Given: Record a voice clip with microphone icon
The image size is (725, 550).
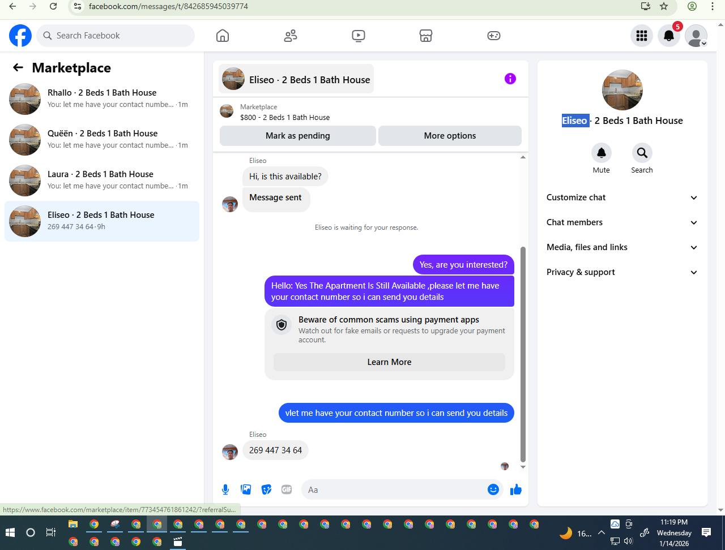Looking at the screenshot, I should (225, 489).
